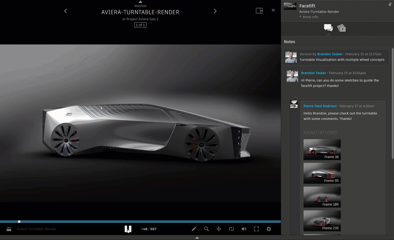The width and height of the screenshot is (394, 240).
Task: Switch to the Notes comments tab
Action: tap(328, 28)
